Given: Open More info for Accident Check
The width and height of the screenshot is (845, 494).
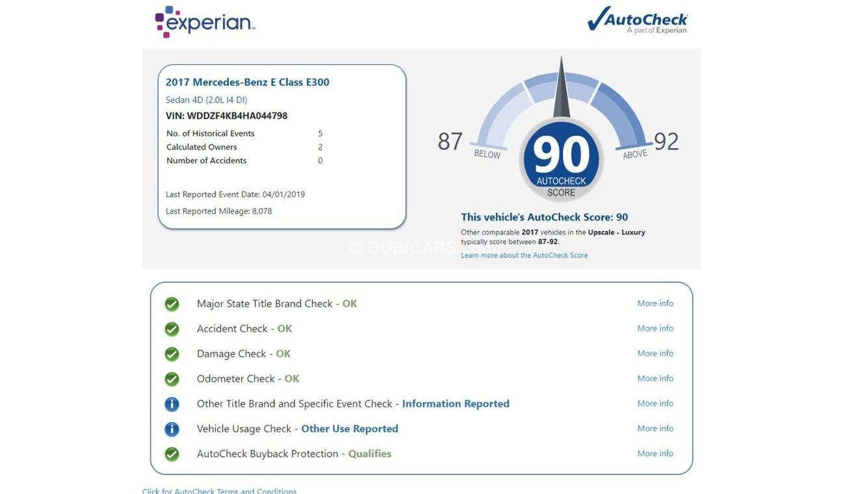Looking at the screenshot, I should click(655, 328).
